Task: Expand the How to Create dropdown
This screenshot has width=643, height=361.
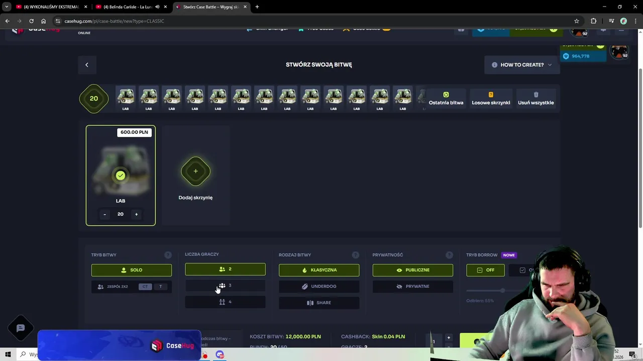Action: [x=522, y=65]
